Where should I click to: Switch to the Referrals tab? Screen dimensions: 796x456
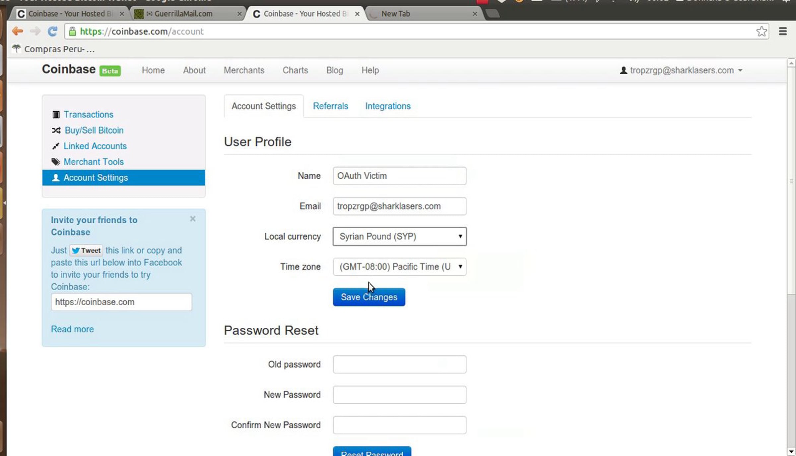(330, 106)
